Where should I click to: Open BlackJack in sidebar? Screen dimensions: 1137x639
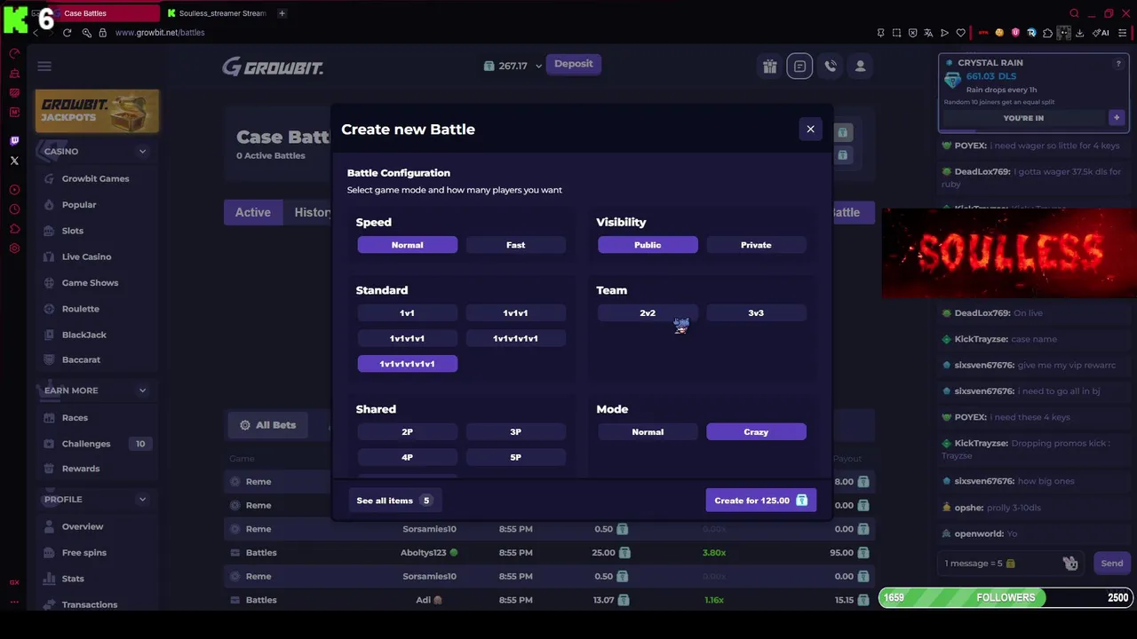[84, 335]
